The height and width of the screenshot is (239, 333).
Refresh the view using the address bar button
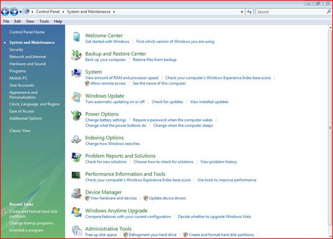coord(249,11)
